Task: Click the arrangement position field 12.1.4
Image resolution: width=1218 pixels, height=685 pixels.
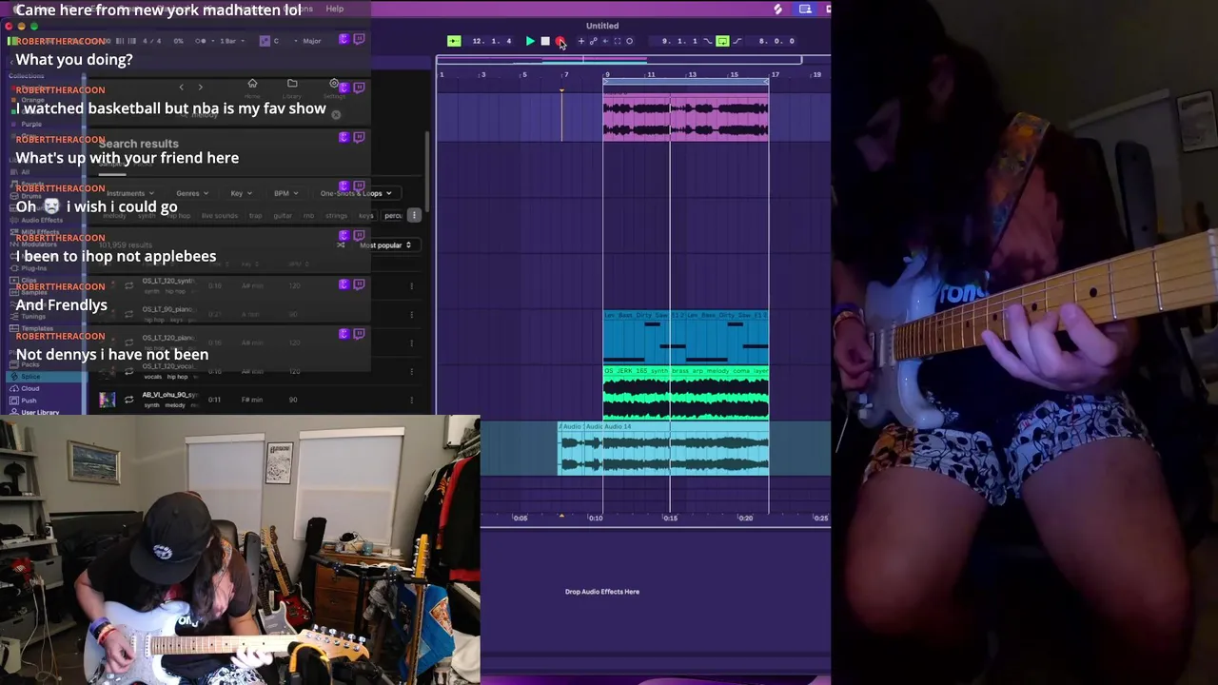Action: tap(492, 41)
